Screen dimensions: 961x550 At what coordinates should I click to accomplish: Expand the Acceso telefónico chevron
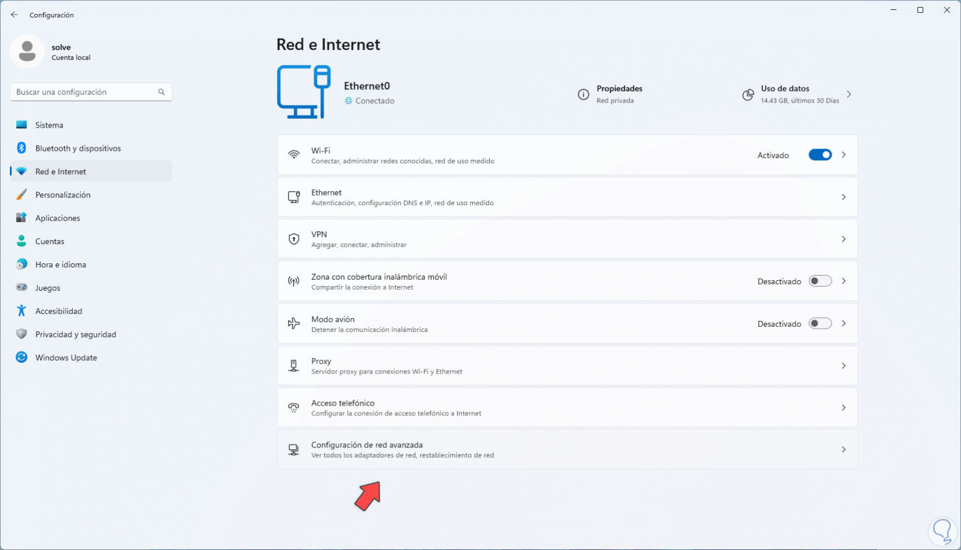tap(843, 408)
